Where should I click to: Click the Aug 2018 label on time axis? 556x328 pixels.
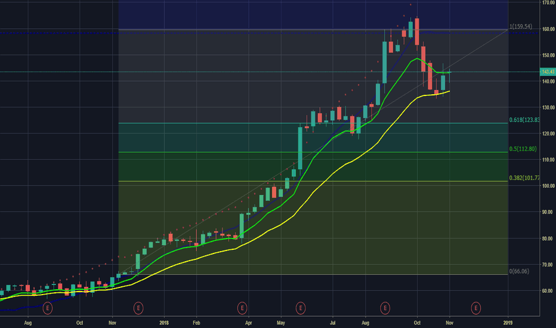point(366,323)
